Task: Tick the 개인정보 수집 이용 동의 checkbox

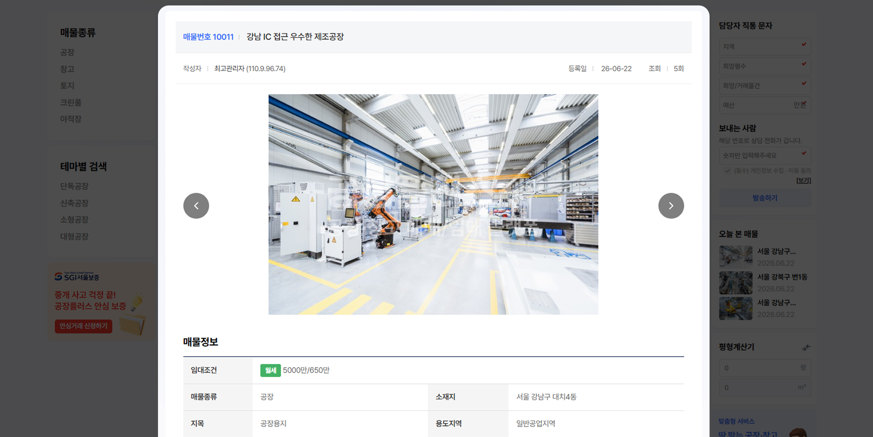Action: click(728, 171)
